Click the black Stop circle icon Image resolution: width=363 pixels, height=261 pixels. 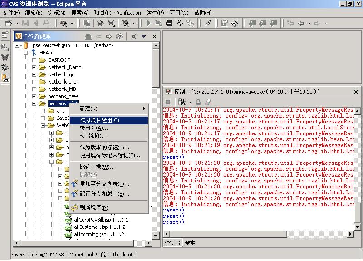tap(169, 23)
